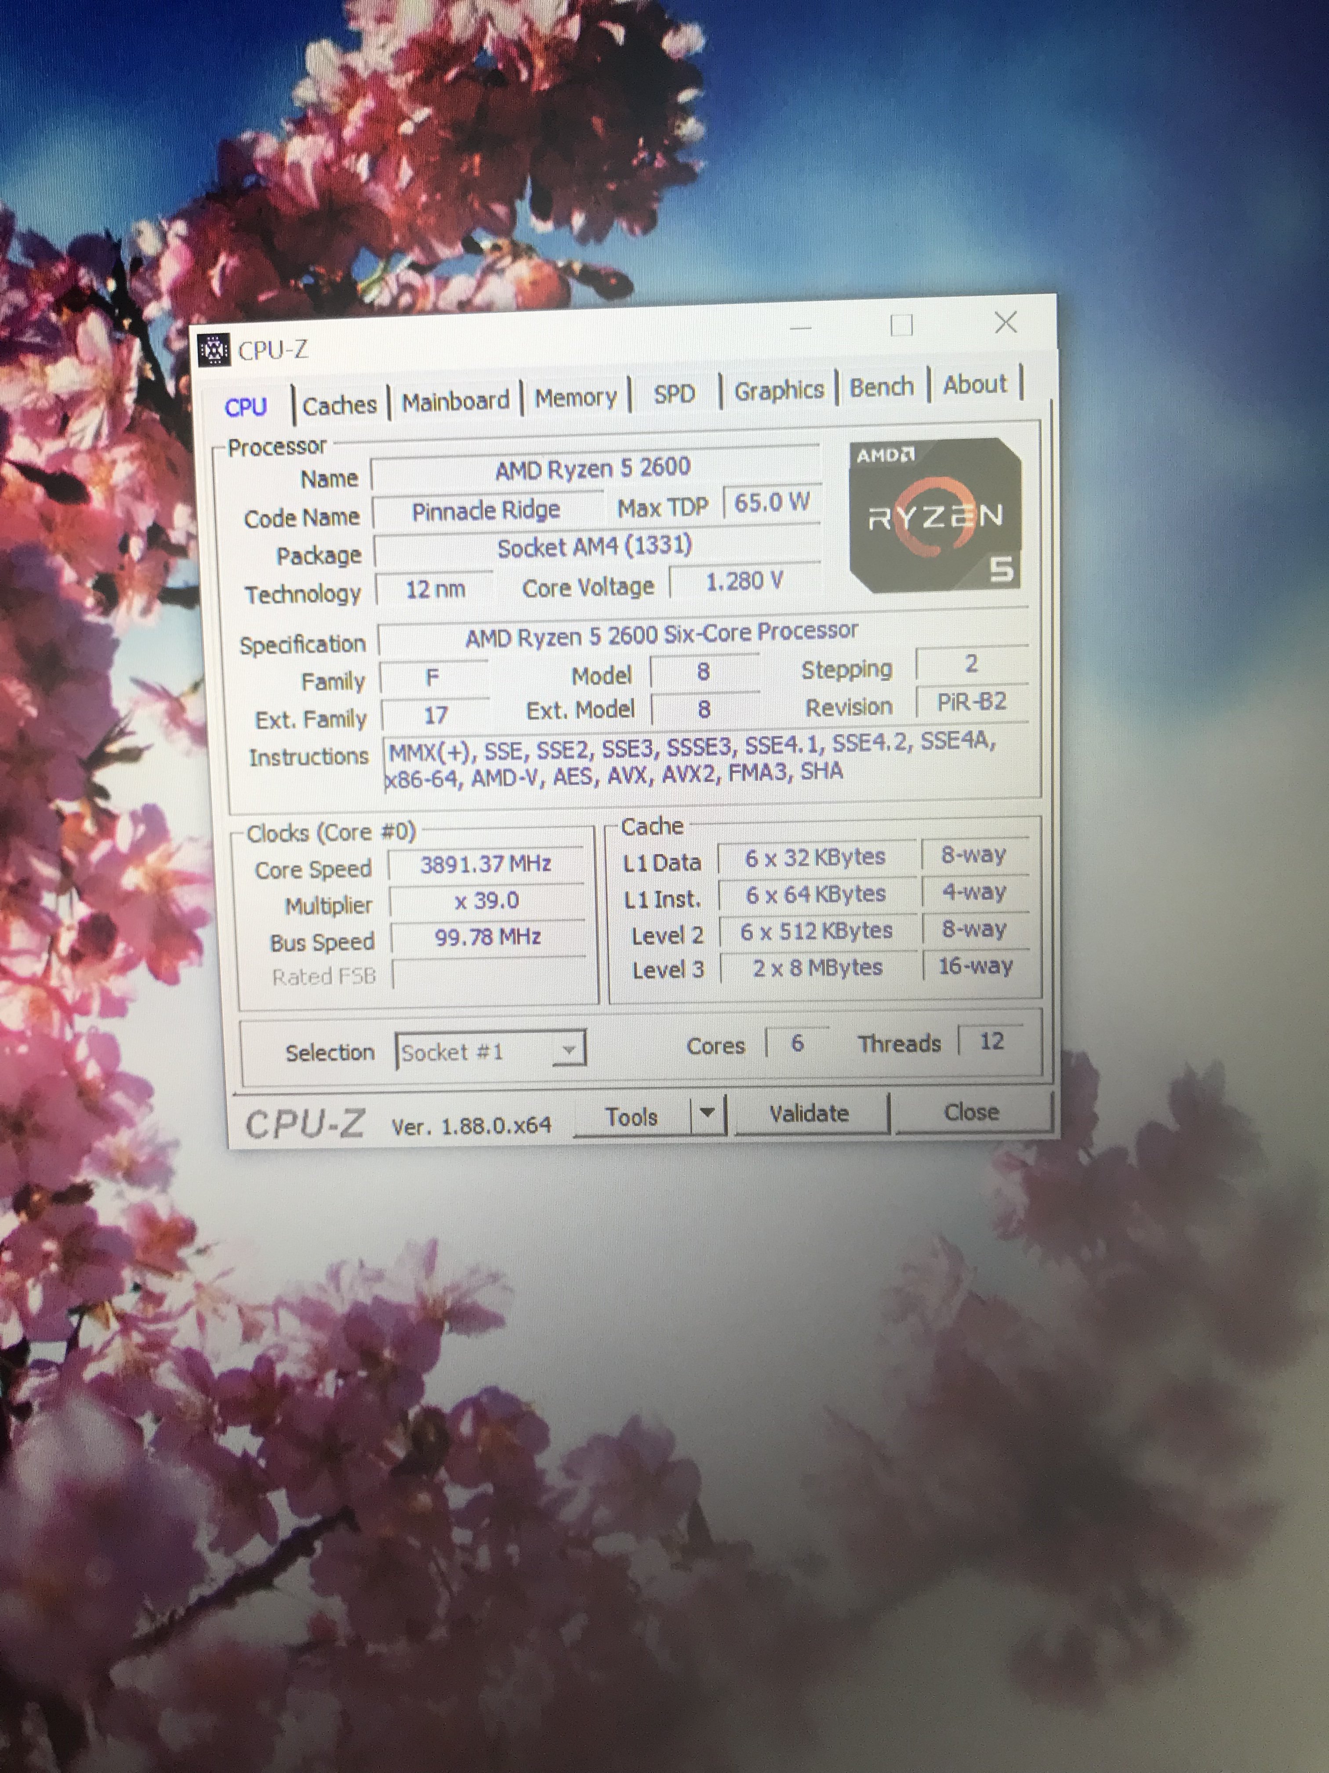1329x1773 pixels.
Task: Select the Memory tab
Action: [x=575, y=397]
